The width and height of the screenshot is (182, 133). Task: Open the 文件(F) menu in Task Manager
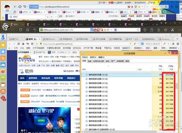pyautogui.click(x=85, y=57)
